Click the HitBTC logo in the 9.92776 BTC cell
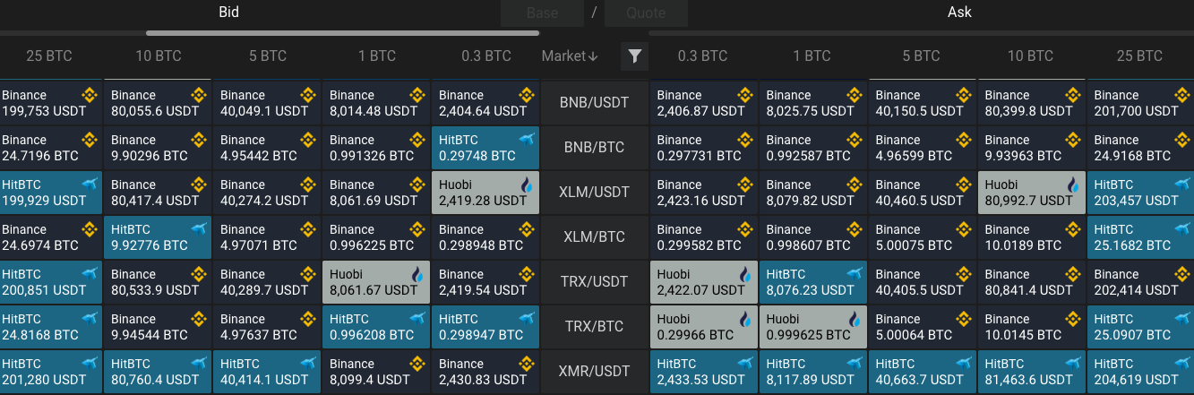This screenshot has width=1194, height=395. click(199, 229)
